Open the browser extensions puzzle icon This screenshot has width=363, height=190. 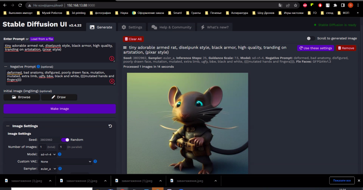(x=335, y=5)
